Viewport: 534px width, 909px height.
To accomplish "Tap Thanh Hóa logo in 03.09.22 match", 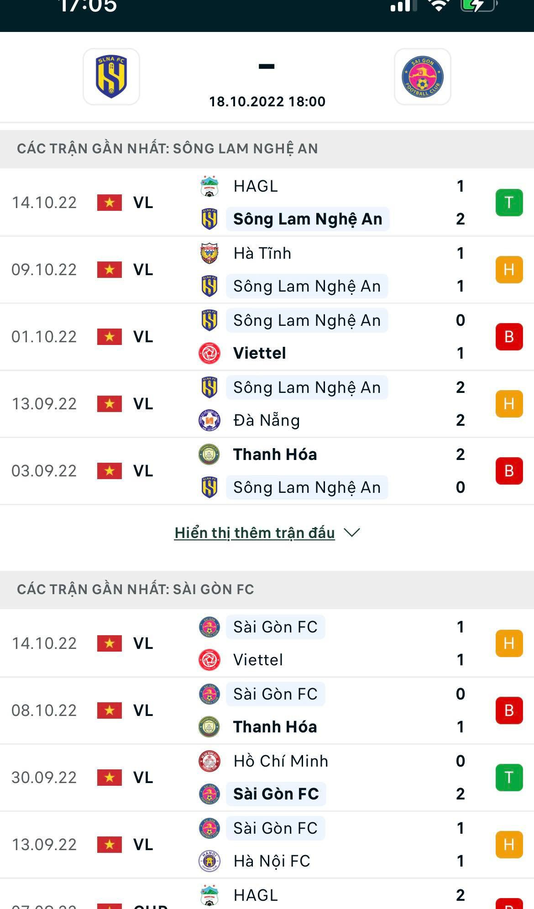I will click(209, 454).
